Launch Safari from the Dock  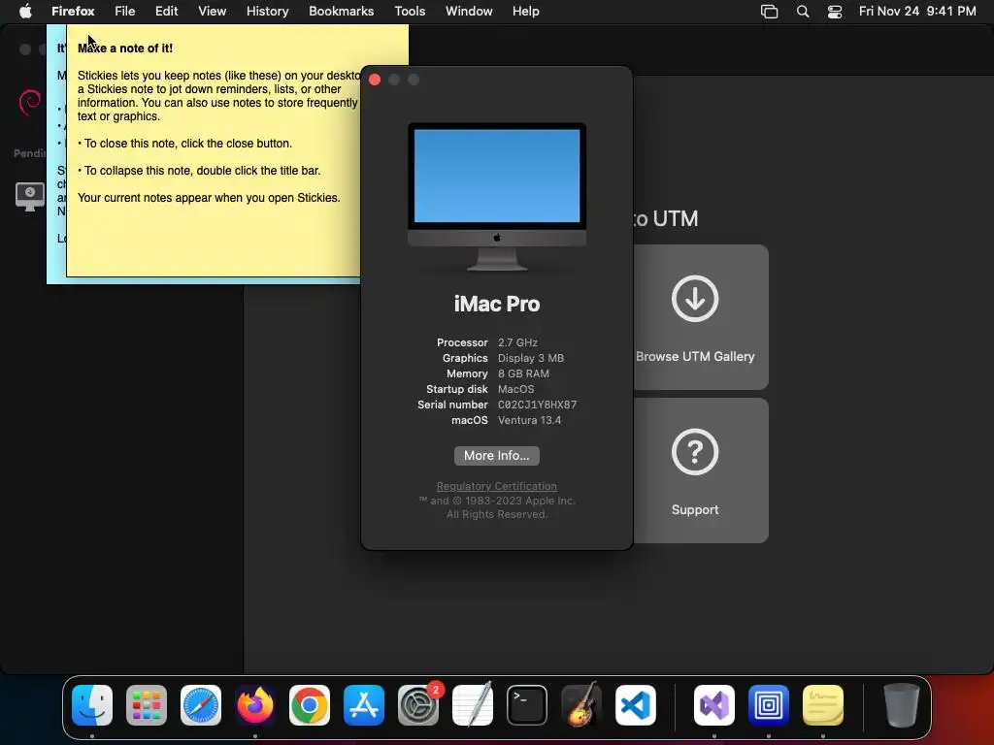pos(201,705)
